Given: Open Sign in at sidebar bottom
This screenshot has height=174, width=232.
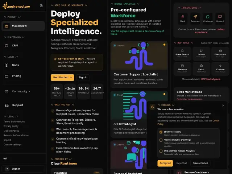Looking at the screenshot, I should click(x=23, y=169).
